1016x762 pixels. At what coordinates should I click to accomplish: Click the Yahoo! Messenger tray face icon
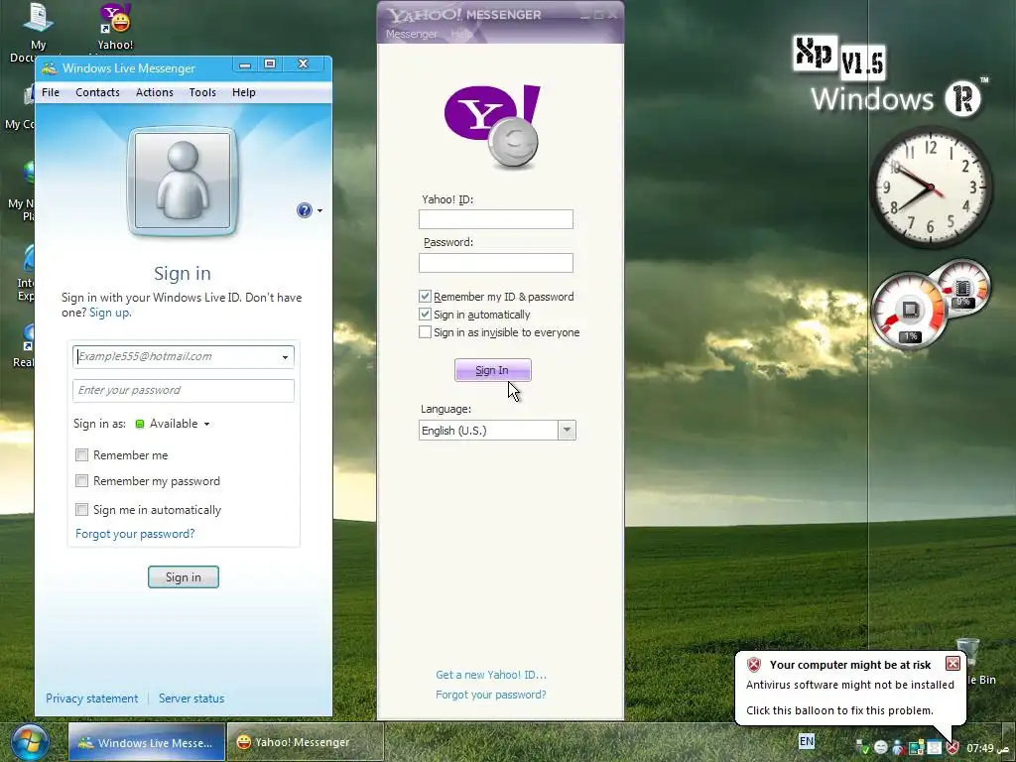click(881, 748)
